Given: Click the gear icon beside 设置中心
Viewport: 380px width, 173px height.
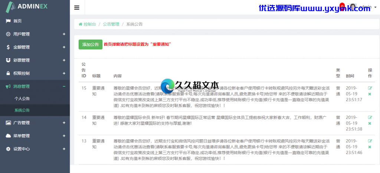Looking at the screenshot, I should [x=8, y=149].
